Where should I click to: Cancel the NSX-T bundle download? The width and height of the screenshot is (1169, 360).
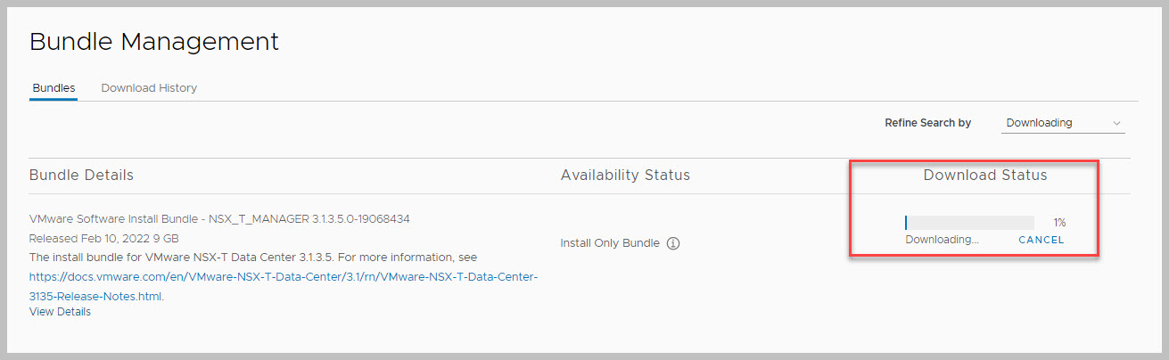(x=1041, y=240)
